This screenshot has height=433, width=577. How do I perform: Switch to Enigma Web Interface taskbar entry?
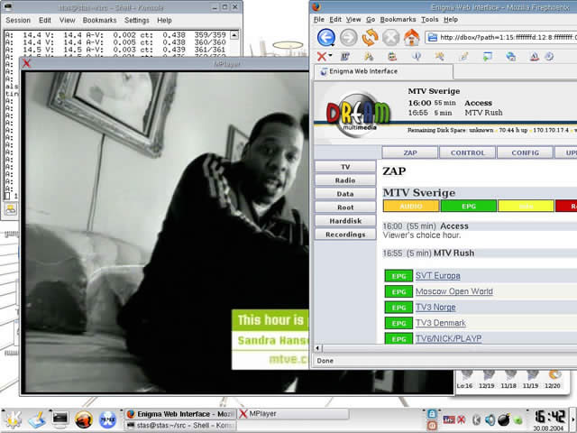pos(179,414)
